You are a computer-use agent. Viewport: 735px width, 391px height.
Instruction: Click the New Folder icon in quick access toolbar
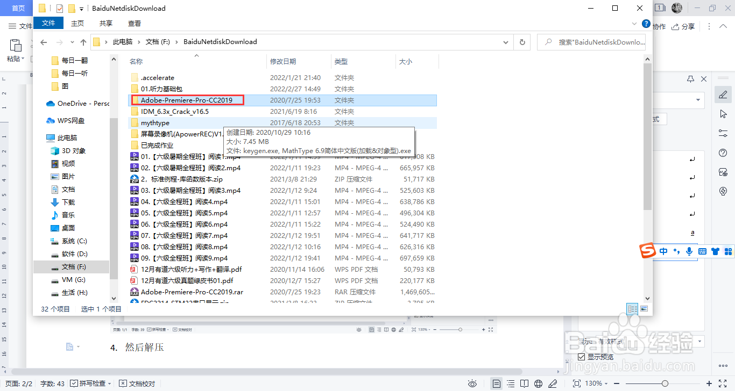(x=72, y=8)
